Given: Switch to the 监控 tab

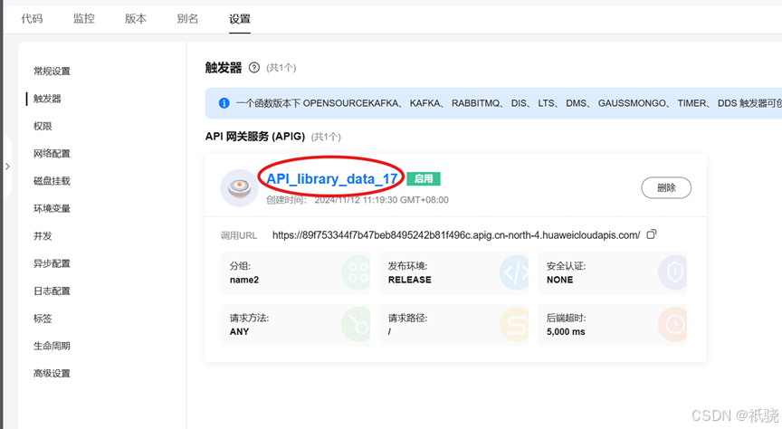Looking at the screenshot, I should click(84, 19).
